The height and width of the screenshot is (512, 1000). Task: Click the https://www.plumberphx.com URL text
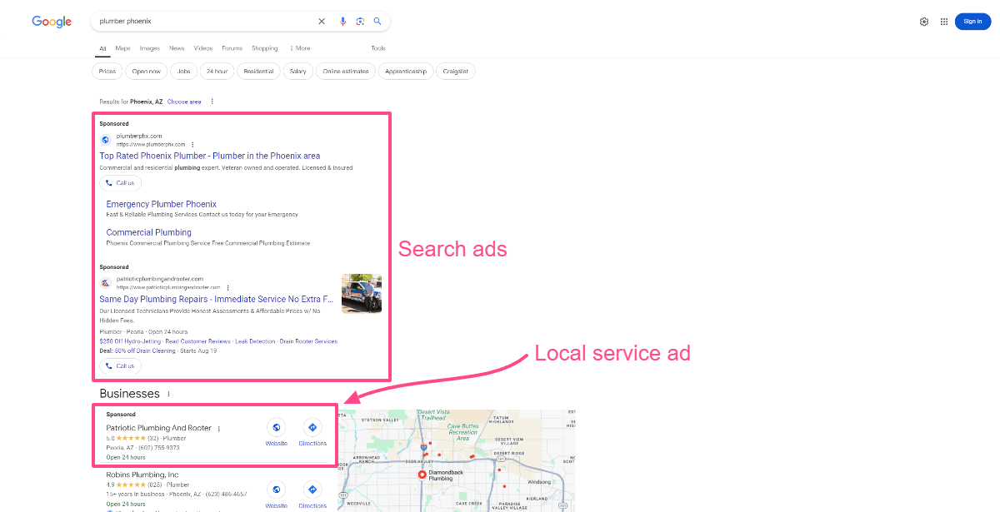tap(151, 144)
